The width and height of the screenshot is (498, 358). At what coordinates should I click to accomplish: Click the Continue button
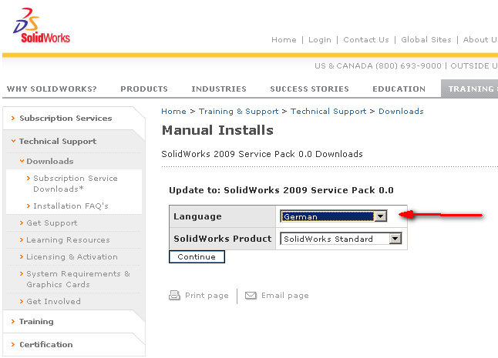click(197, 257)
